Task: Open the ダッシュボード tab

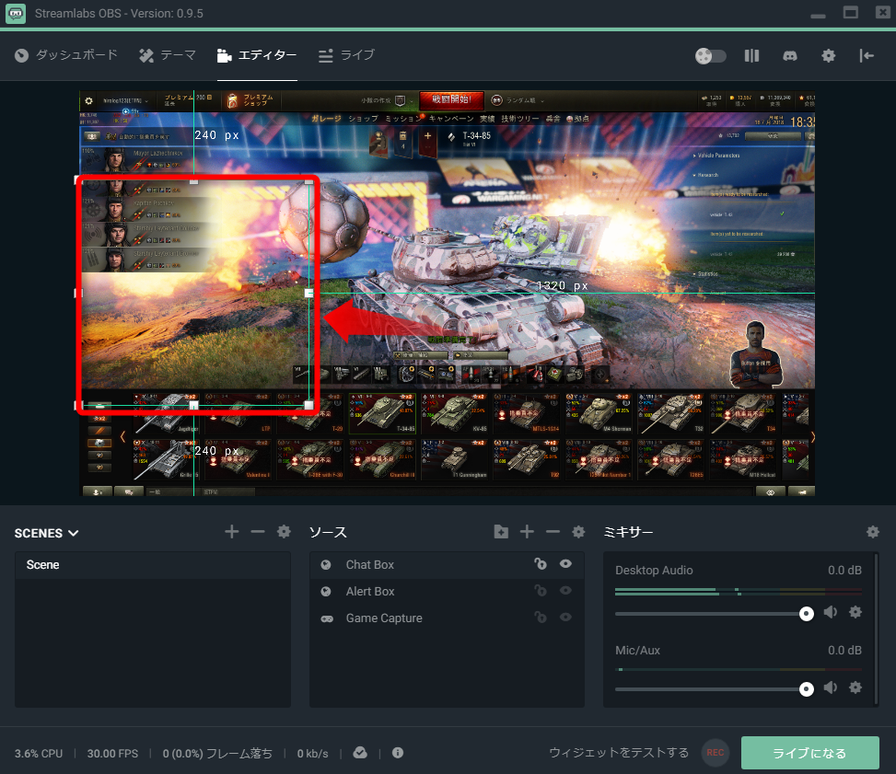Action: pyautogui.click(x=66, y=55)
